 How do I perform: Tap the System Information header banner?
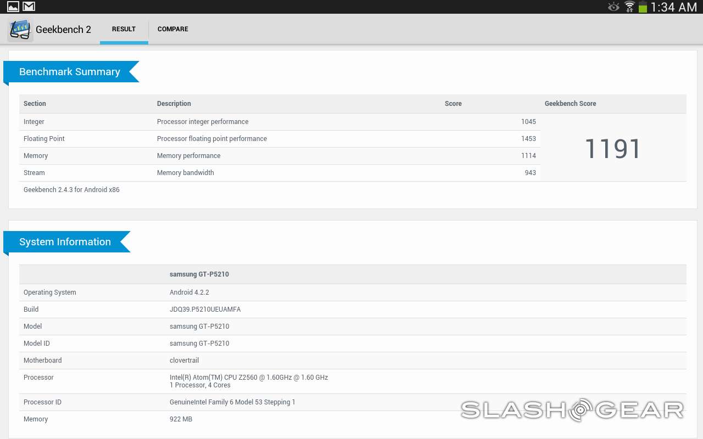[65, 242]
